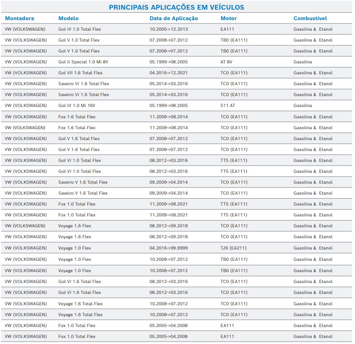
Task: Select the 'Modelo' column header
Action: [x=68, y=18]
